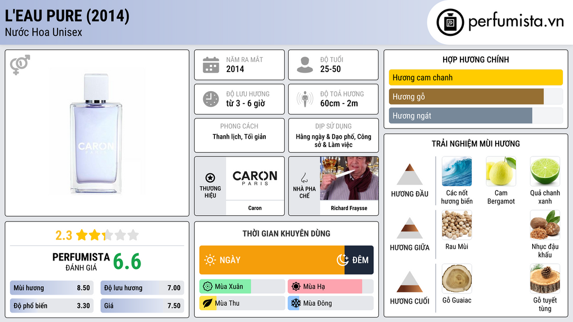The image size is (573, 322).
Task: Click the Mùa Xuân season bar
Action: coord(242,287)
